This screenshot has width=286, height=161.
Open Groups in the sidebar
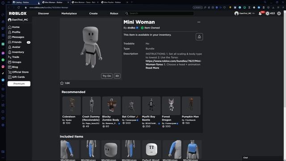click(x=14, y=62)
